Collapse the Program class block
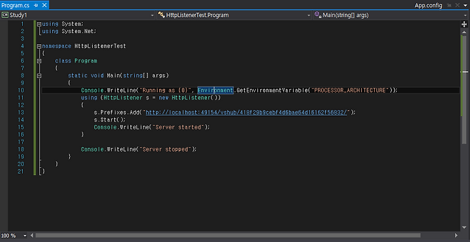 pos(39,61)
